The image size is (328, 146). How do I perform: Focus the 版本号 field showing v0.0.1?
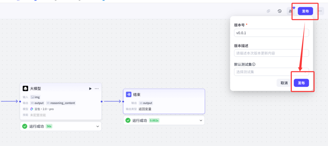[271, 33]
